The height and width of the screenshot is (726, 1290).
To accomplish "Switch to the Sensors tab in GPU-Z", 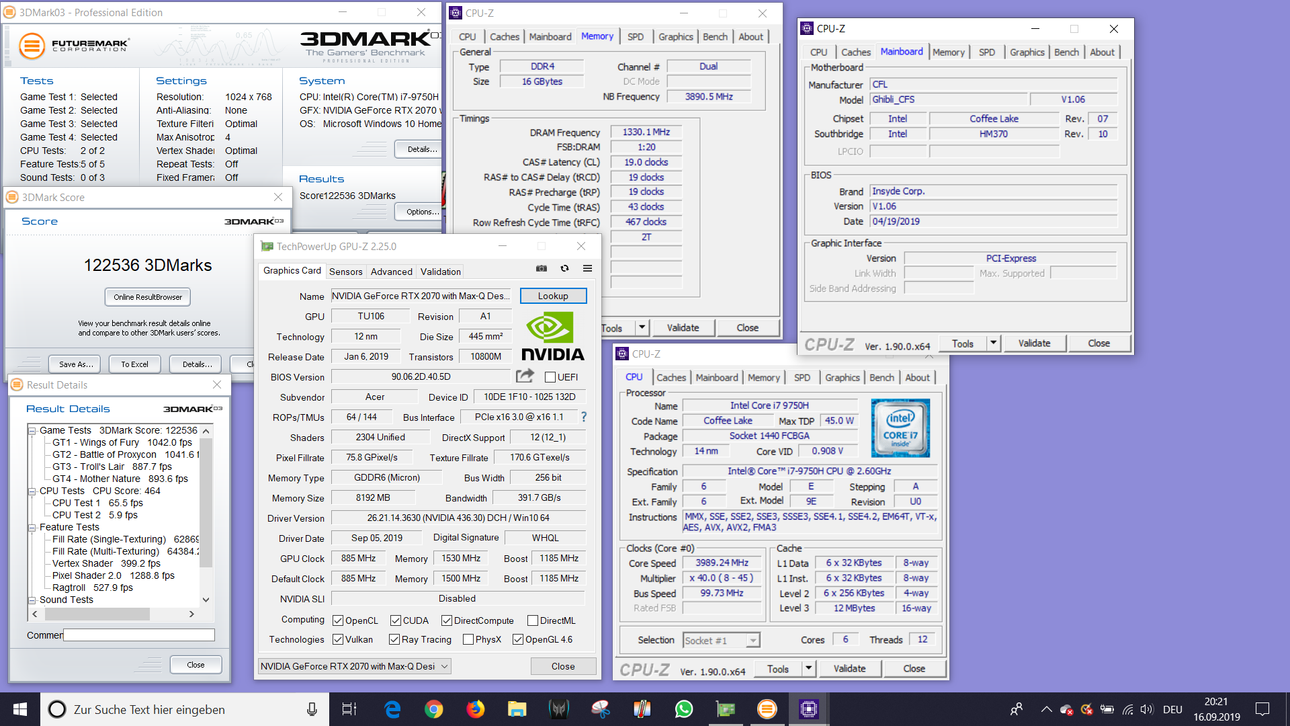I will tap(345, 272).
